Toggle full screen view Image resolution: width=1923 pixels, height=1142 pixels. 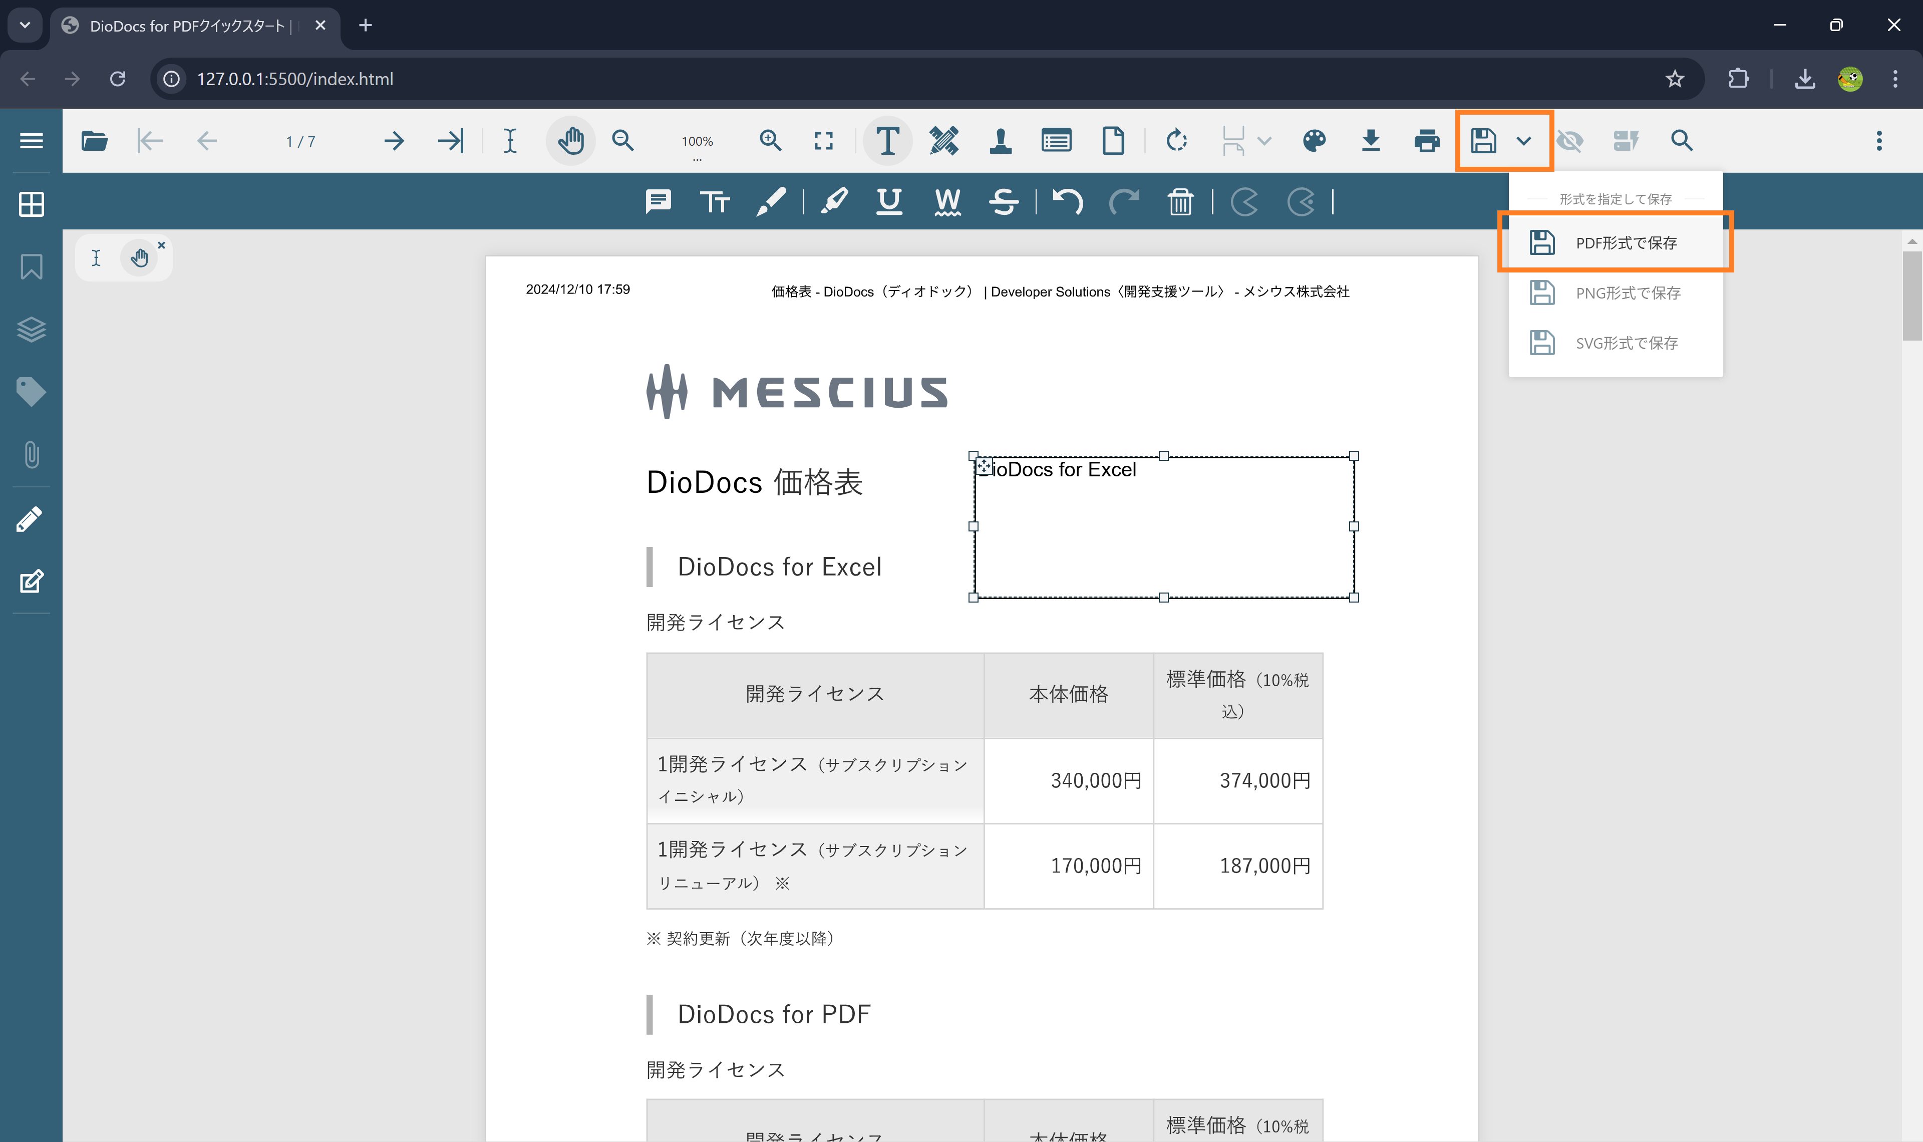[824, 141]
